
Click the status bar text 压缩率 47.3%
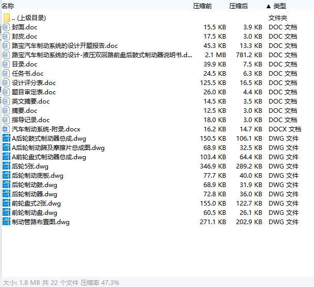[100, 282]
